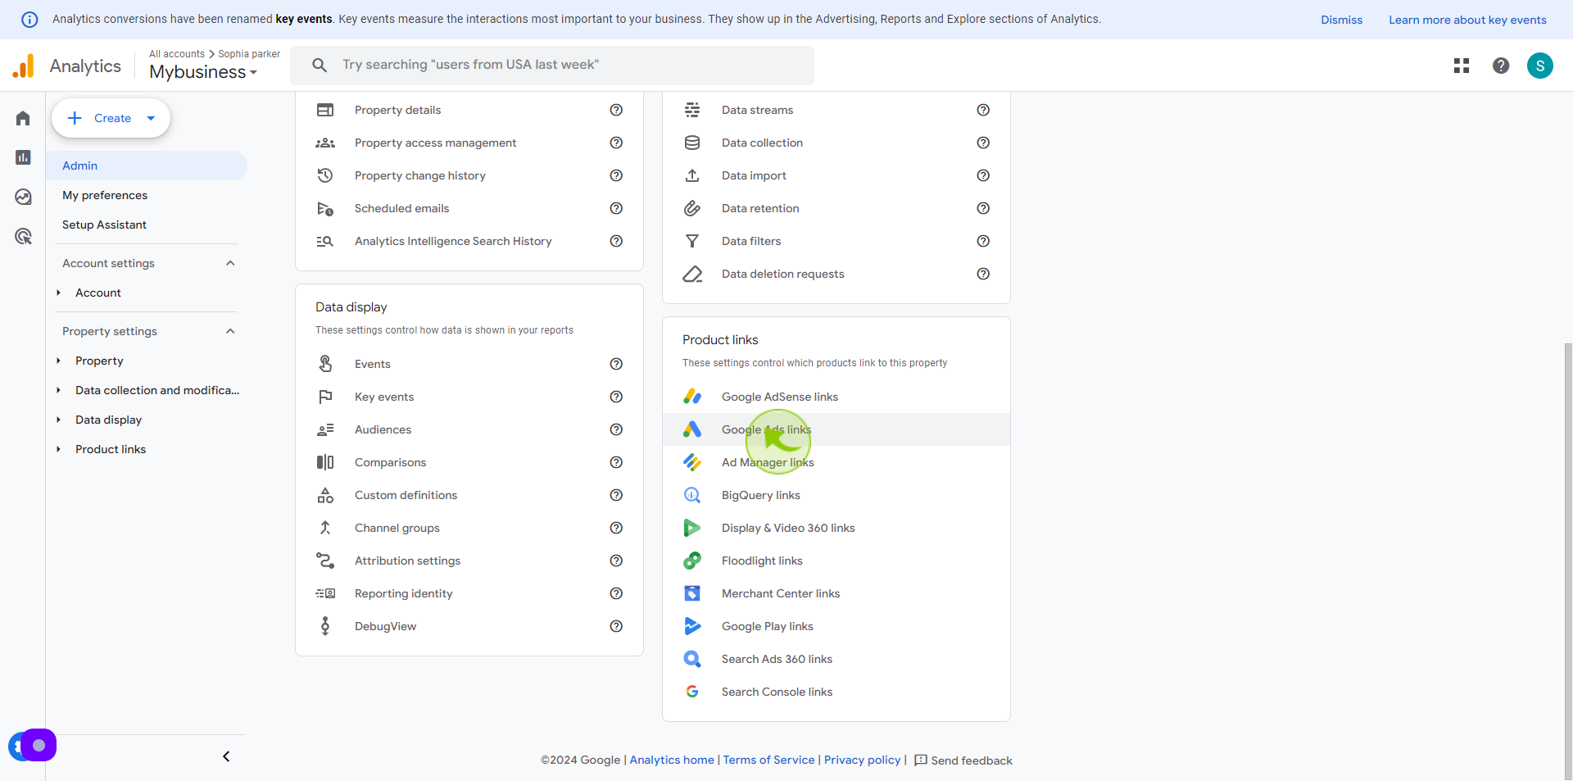Open the Reports icon in left rail

[23, 157]
